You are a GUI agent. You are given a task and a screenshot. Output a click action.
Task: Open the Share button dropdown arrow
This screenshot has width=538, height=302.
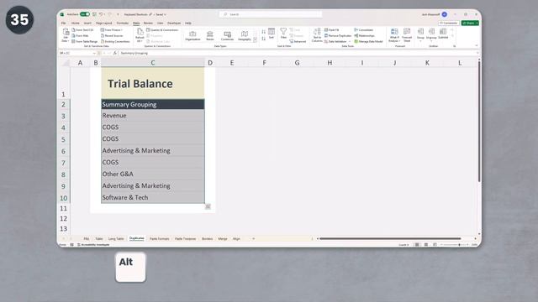tap(477, 23)
